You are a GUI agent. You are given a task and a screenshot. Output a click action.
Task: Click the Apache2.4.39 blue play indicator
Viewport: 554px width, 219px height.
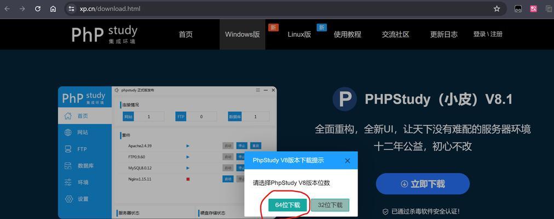188,146
